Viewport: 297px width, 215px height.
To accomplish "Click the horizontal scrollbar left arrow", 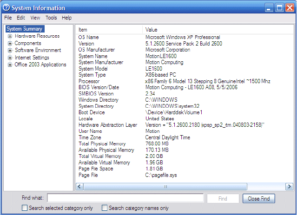I will [79, 187].
